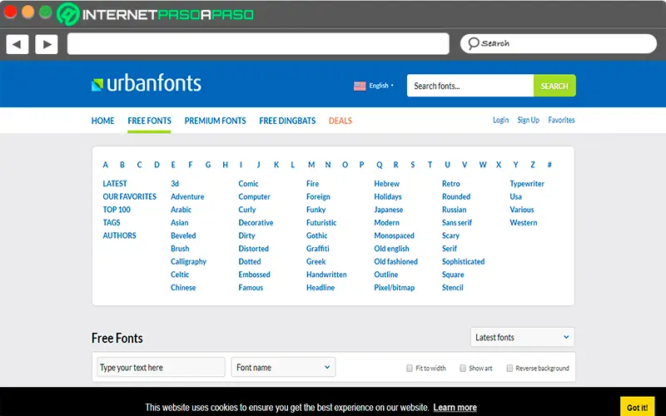666x416 pixels.
Task: Select the Monospaced font category
Action: point(394,235)
